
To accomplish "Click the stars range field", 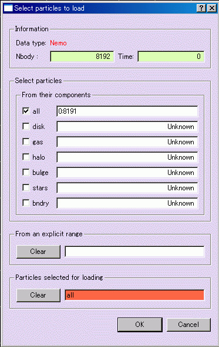I will pyautogui.click(x=127, y=188).
